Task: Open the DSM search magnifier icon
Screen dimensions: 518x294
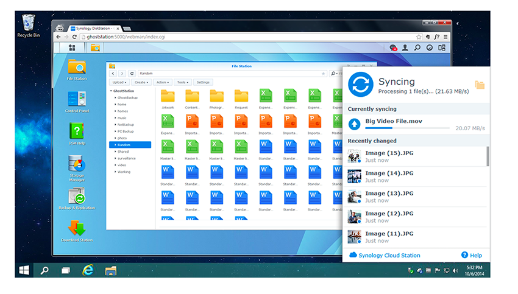Action: 417,48
